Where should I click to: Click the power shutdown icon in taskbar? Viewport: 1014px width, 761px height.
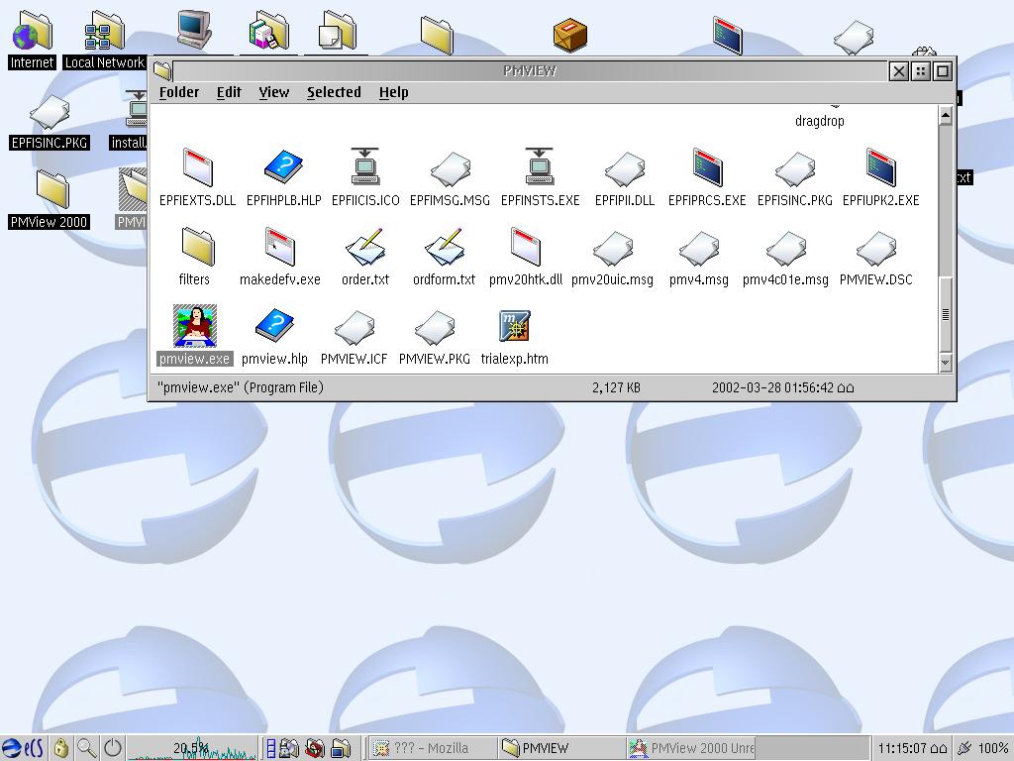click(113, 748)
